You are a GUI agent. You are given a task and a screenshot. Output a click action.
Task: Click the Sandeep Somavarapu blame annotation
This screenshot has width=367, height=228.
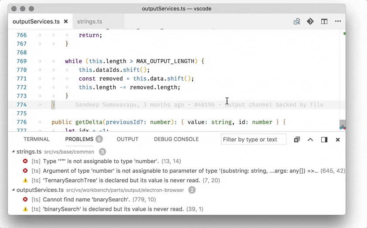(x=199, y=105)
